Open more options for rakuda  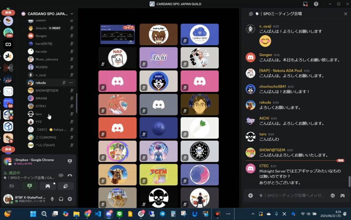click(x=71, y=83)
